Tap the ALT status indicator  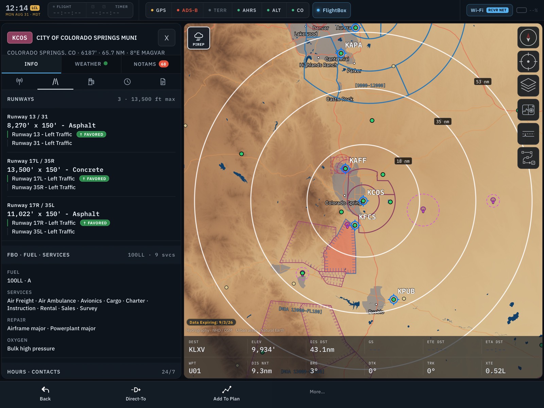click(274, 10)
